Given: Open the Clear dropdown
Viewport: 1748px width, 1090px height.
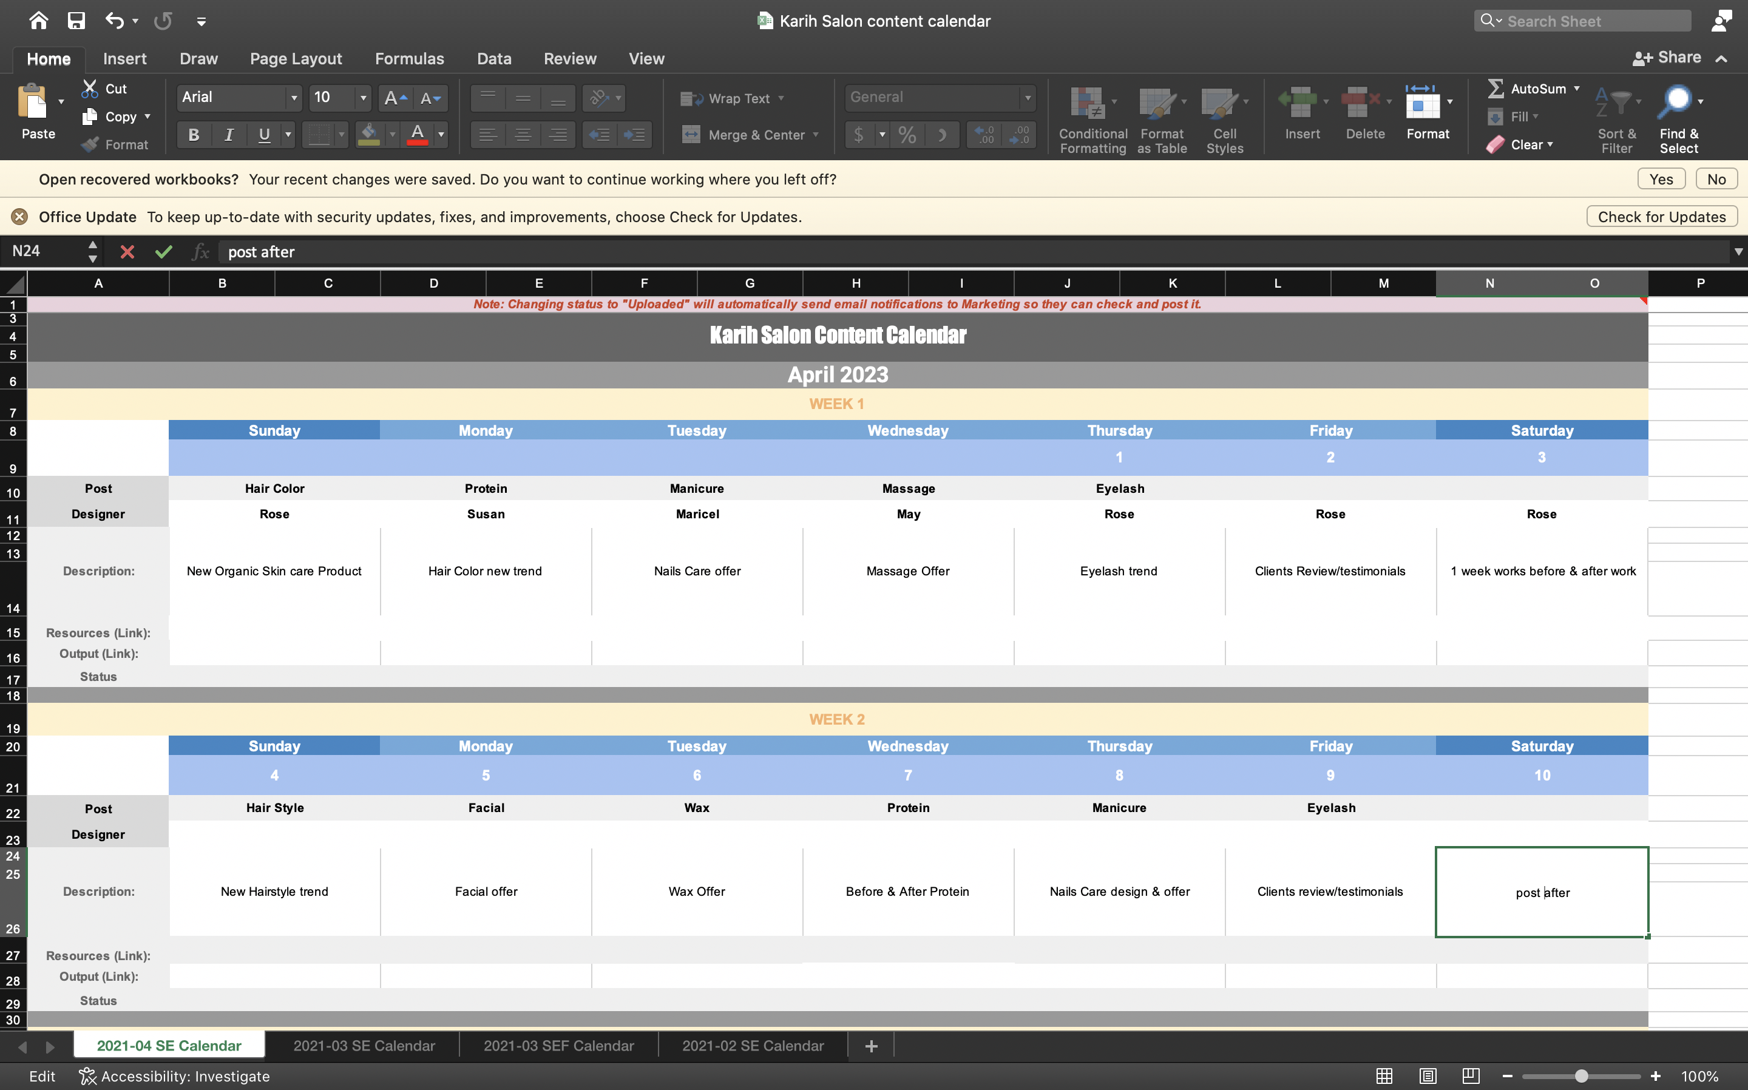Looking at the screenshot, I should [x=1520, y=144].
